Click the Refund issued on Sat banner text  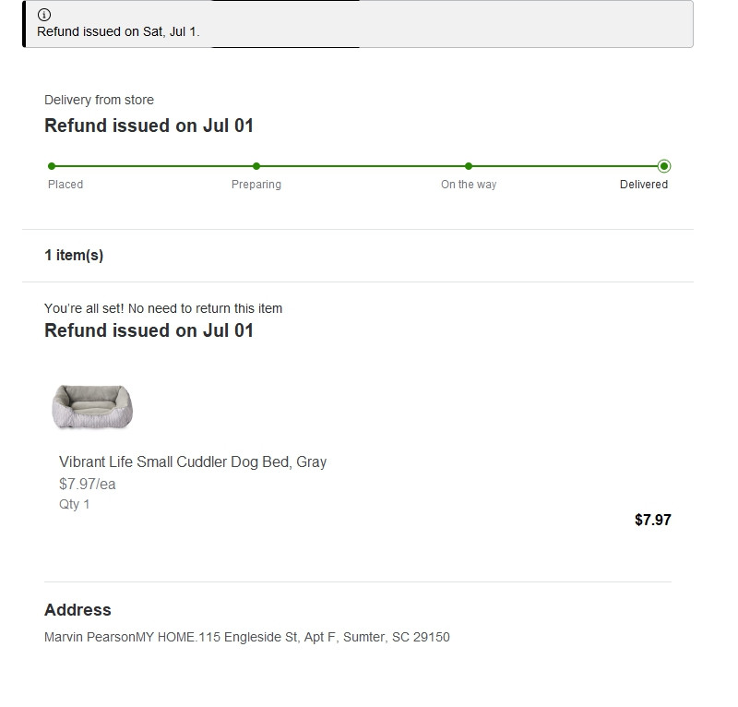118,31
